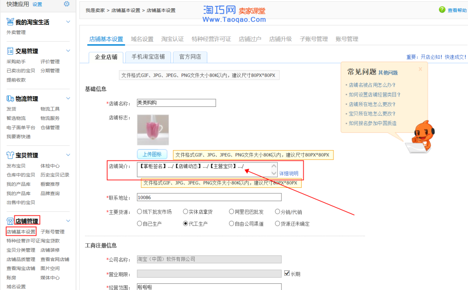The image size is (468, 290).
Task: Open FAQ link 店铺名被占用怎么办？
Action: [x=372, y=85]
